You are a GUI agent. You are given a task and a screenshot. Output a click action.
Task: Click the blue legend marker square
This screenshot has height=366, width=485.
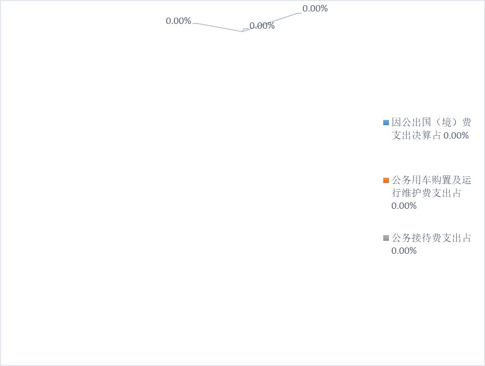coord(386,123)
